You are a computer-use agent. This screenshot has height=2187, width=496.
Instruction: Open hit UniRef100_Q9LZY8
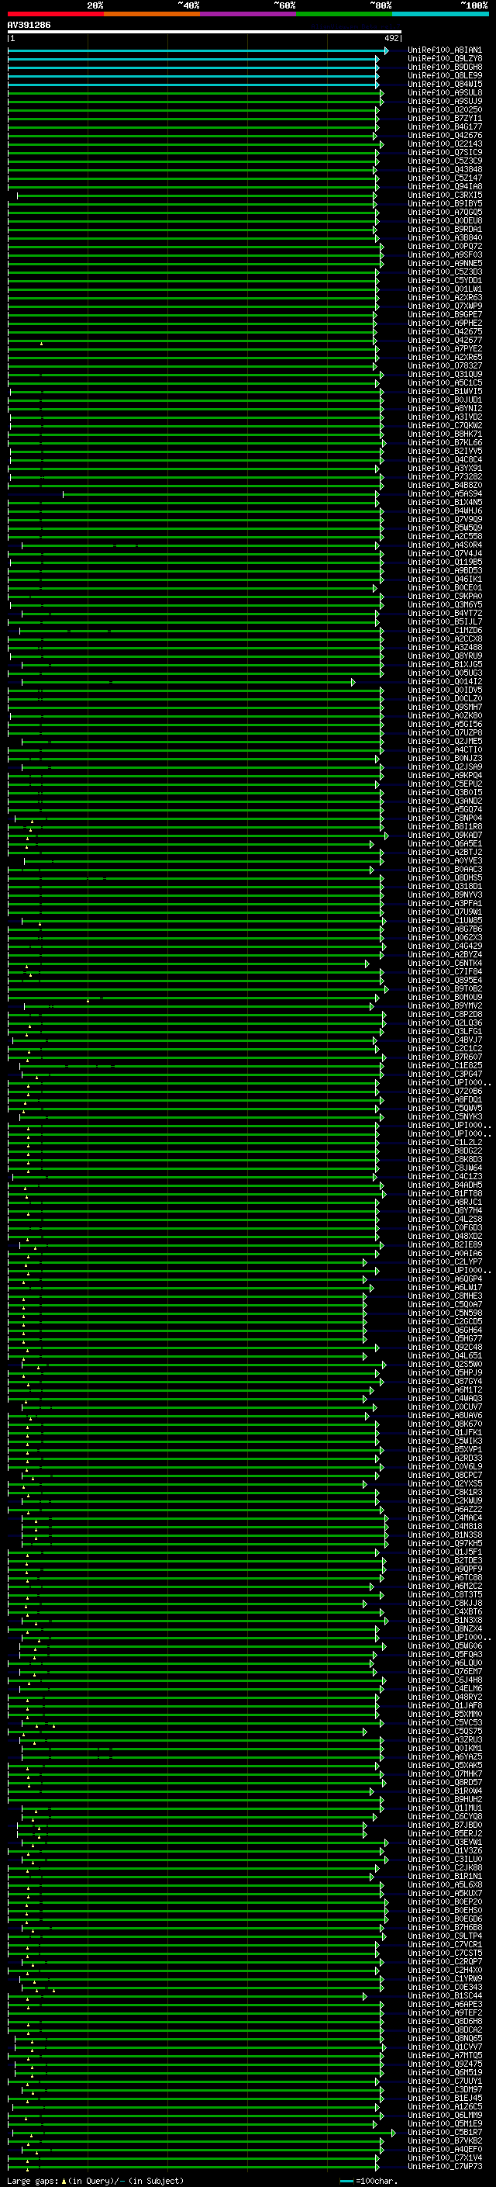[445, 59]
